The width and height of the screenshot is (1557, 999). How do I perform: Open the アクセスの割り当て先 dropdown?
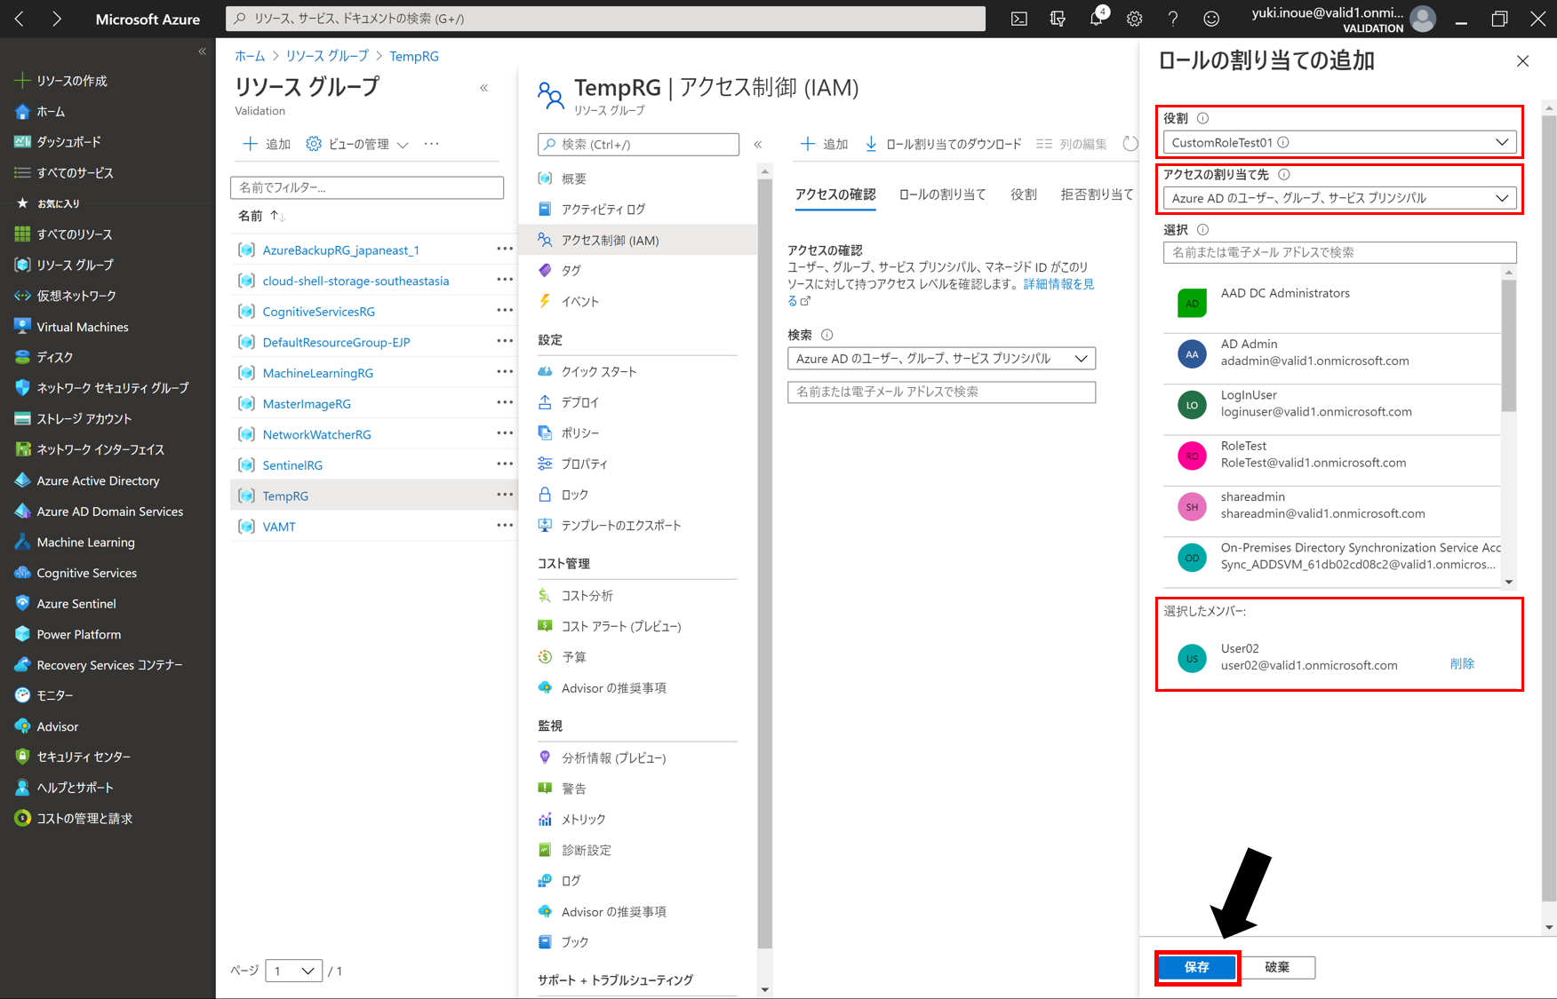click(x=1339, y=198)
